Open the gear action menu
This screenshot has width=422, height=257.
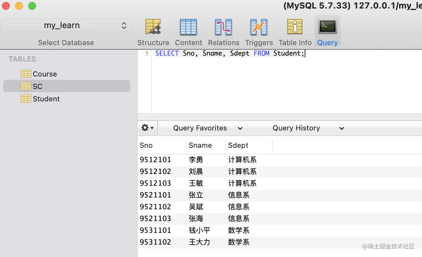[147, 128]
